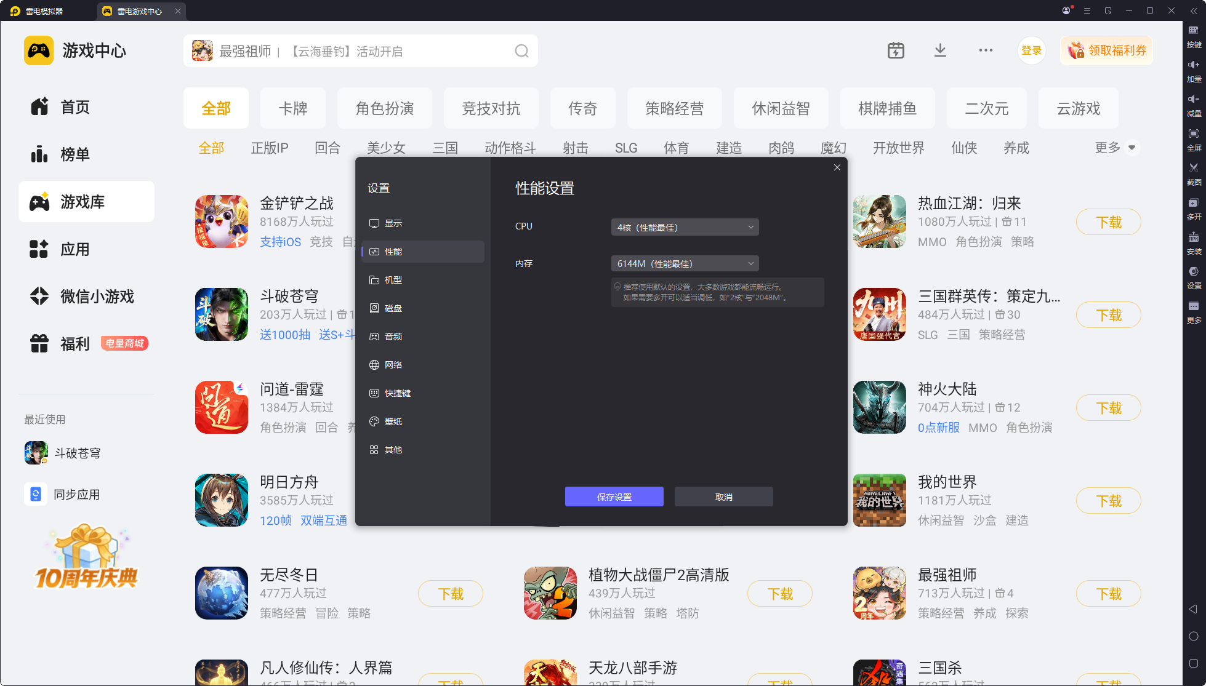Click the Android back triangle icon
The image size is (1206, 686).
click(1193, 609)
